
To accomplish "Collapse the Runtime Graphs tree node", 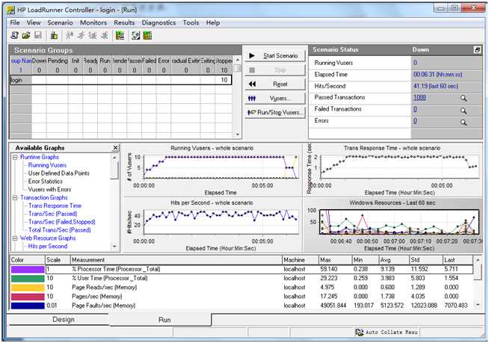I will coord(14,158).
